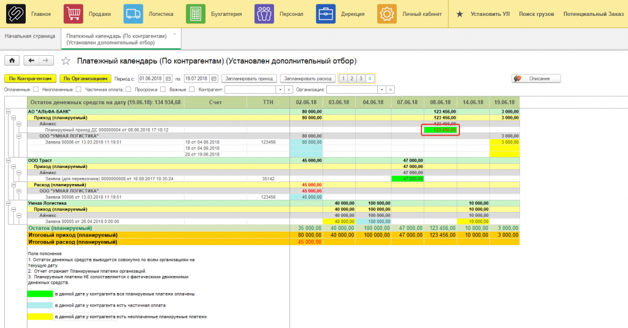The height and width of the screenshot is (328, 628).
Task: Close the Платежный календарь tab
Action: [175, 34]
